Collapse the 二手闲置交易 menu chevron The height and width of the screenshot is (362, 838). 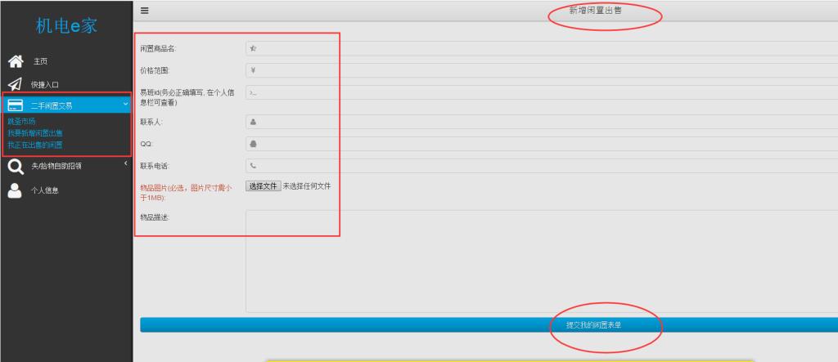(125, 104)
